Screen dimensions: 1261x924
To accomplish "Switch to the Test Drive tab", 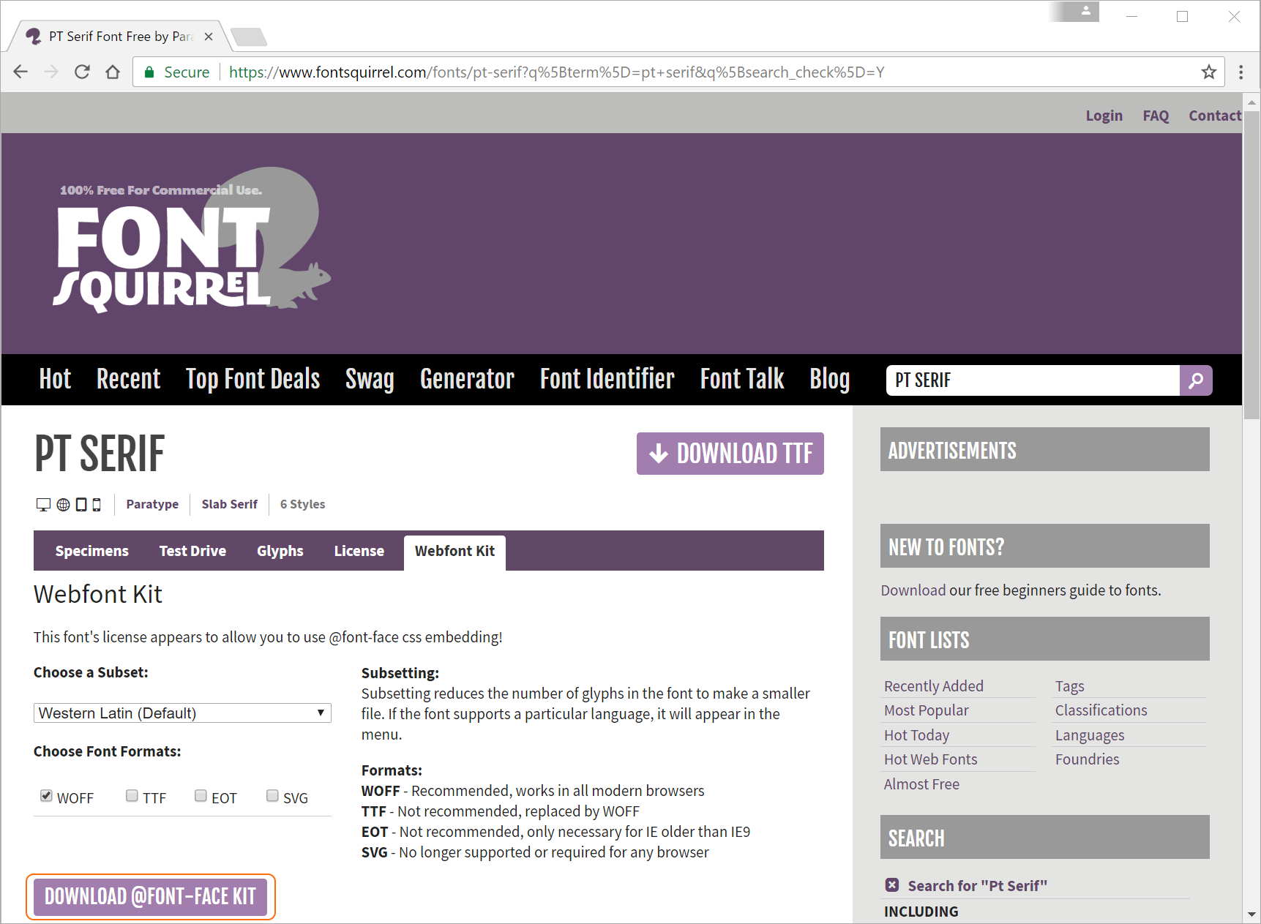I will coord(192,551).
